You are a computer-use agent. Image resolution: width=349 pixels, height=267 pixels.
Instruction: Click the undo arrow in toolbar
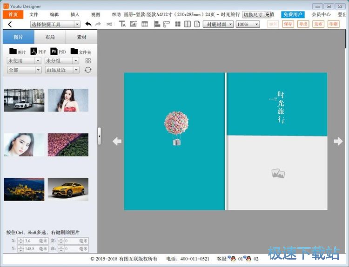88,24
